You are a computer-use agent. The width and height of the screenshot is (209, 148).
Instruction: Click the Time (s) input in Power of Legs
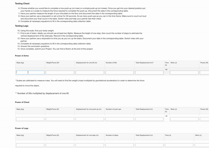[179, 145]
